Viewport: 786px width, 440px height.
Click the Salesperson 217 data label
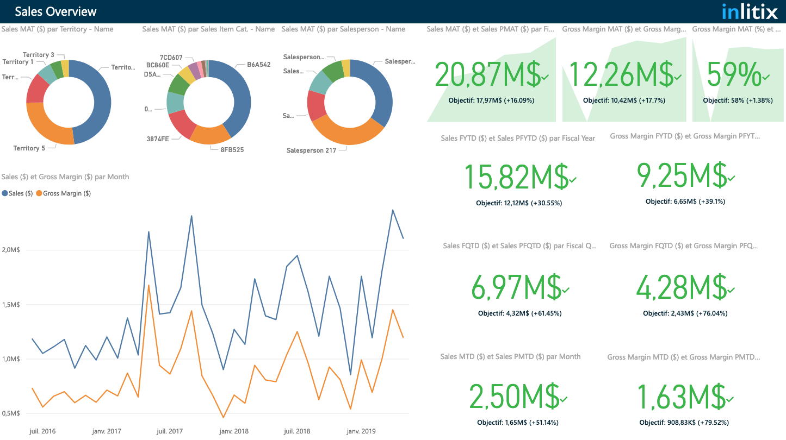pyautogui.click(x=311, y=150)
